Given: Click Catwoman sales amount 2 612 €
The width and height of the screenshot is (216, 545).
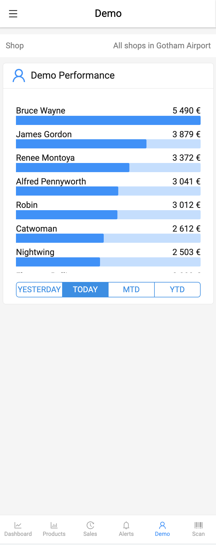Looking at the screenshot, I should (x=186, y=229).
